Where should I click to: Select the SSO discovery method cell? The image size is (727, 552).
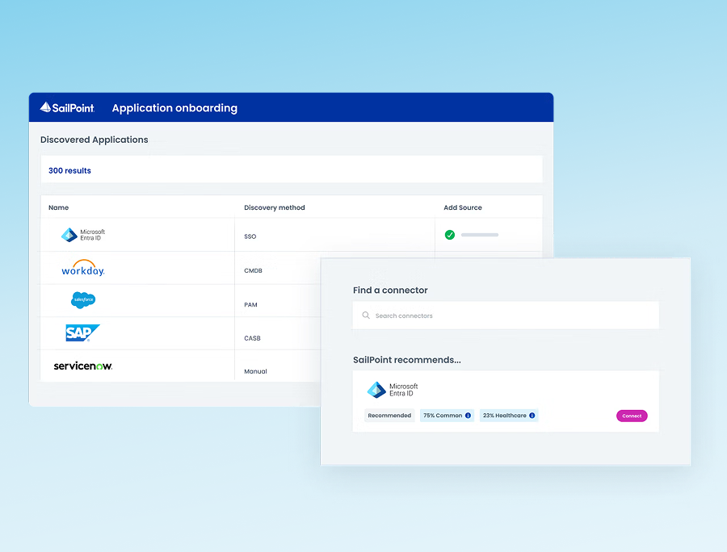pyautogui.click(x=250, y=236)
